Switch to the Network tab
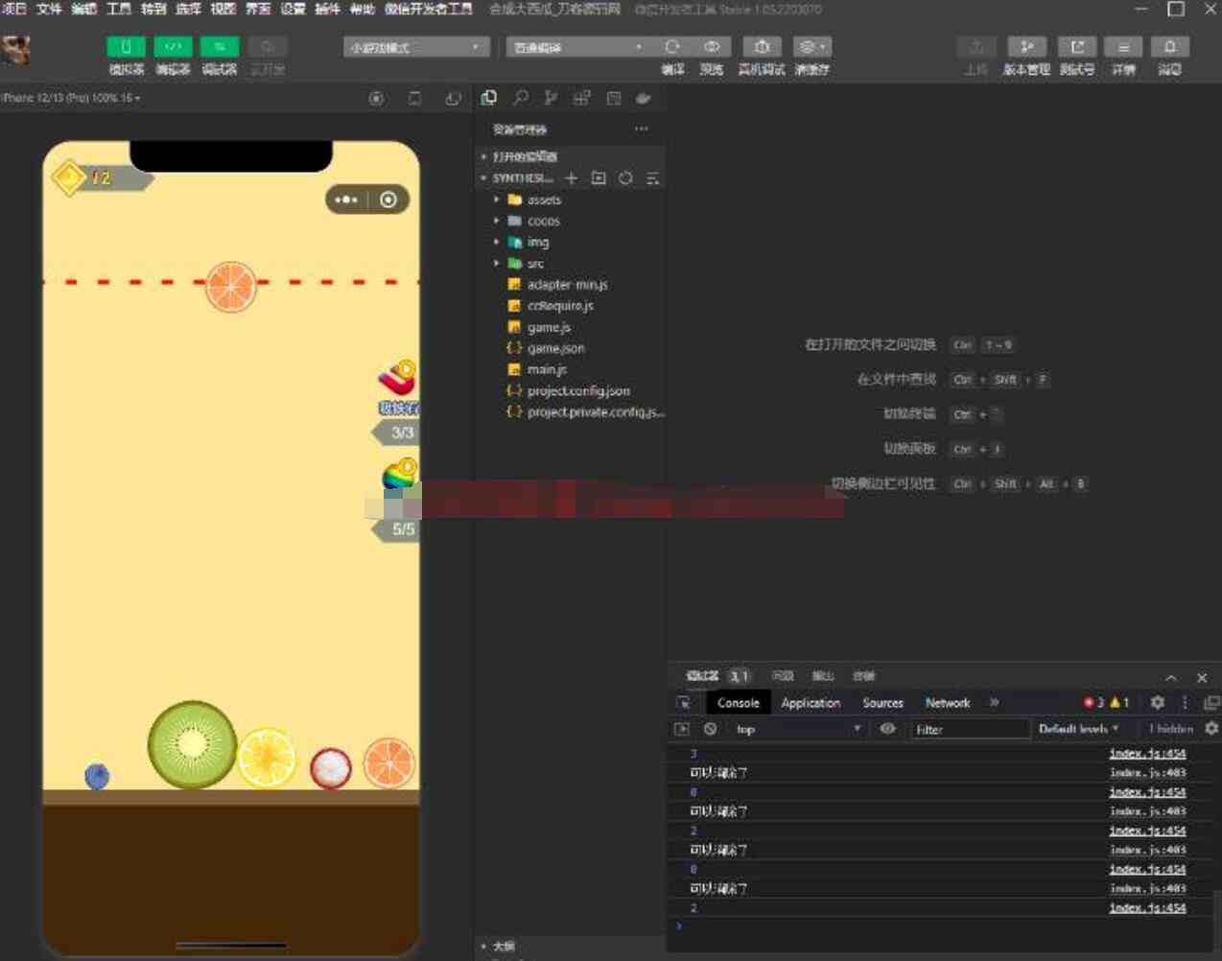The width and height of the screenshot is (1222, 961). pyautogui.click(x=948, y=703)
